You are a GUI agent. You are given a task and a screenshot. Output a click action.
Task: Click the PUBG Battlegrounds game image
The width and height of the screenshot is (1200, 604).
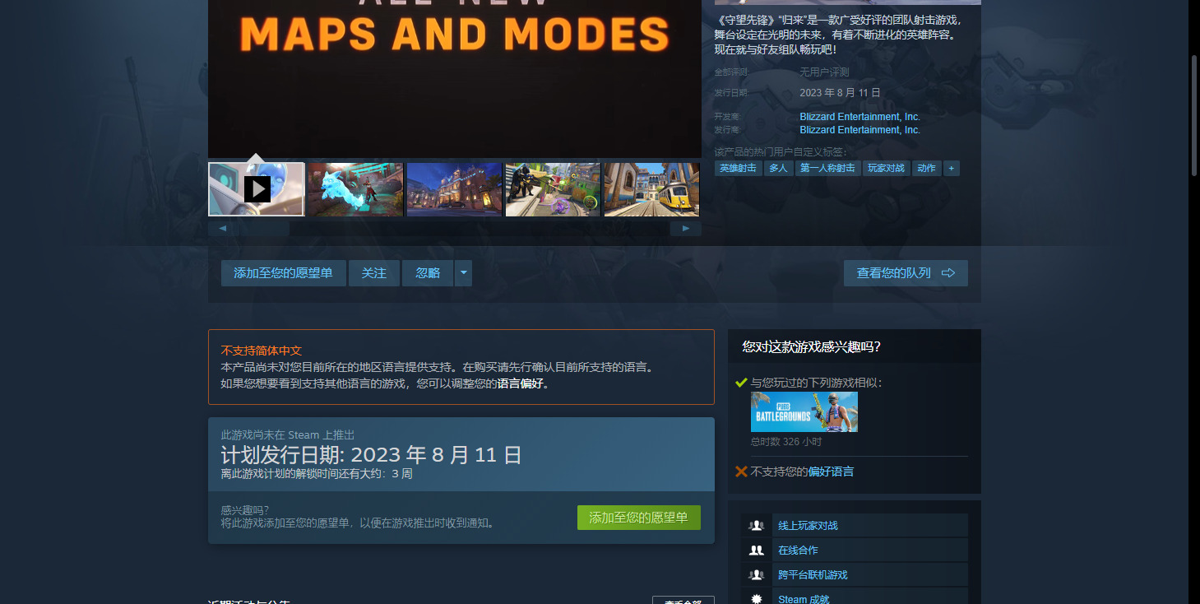(804, 411)
